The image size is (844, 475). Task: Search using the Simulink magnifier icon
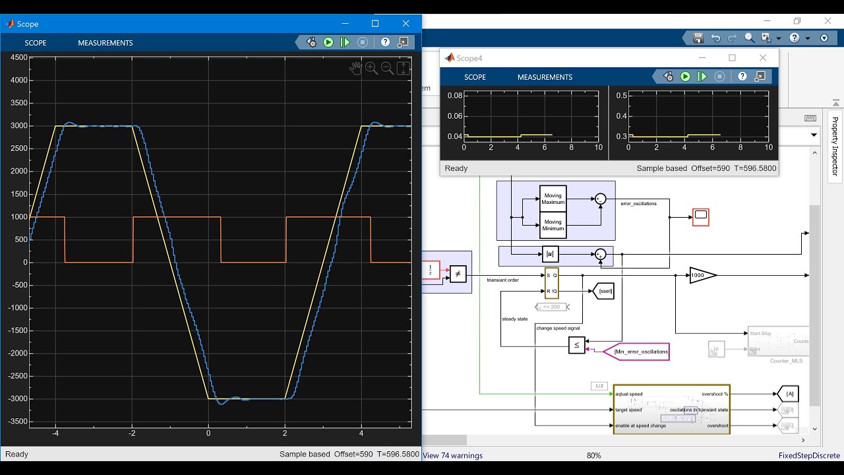pyautogui.click(x=749, y=38)
